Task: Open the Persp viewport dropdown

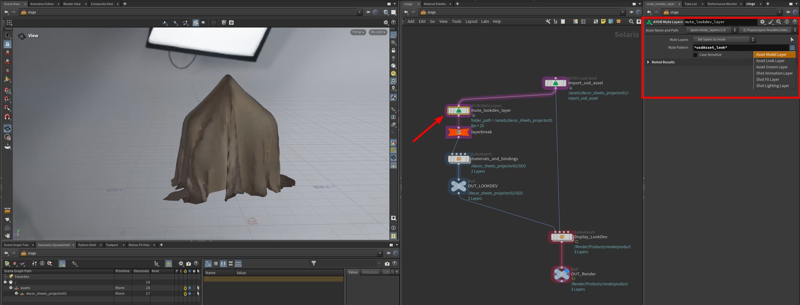Action: (x=358, y=32)
